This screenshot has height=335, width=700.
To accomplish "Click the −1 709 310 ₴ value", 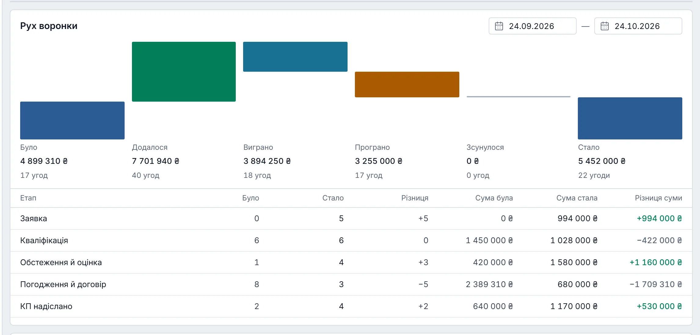I will (656, 284).
